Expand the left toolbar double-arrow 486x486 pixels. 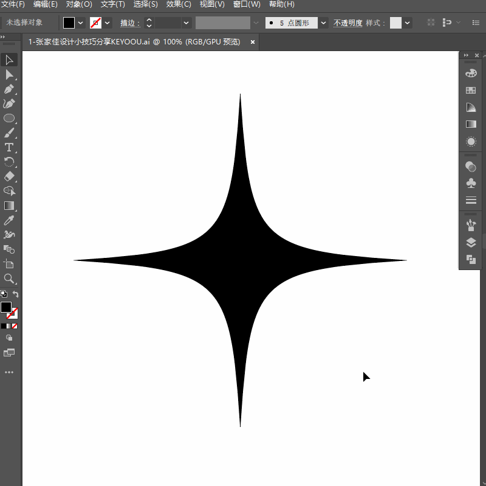(x=3, y=37)
